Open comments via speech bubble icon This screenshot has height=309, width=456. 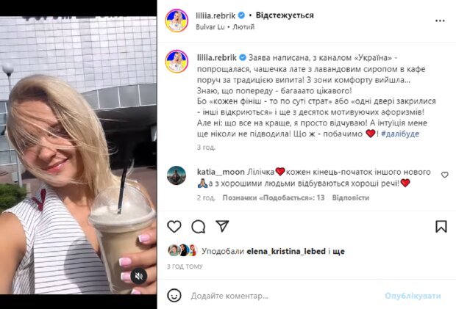click(199, 227)
